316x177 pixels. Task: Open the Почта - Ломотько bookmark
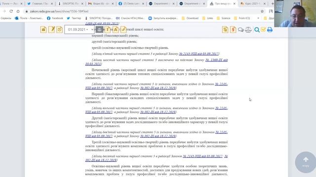[29, 18]
